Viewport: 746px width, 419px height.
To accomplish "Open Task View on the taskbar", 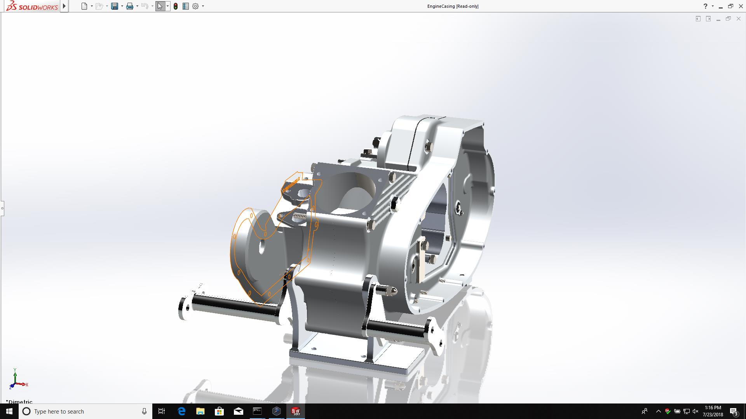I will click(162, 411).
